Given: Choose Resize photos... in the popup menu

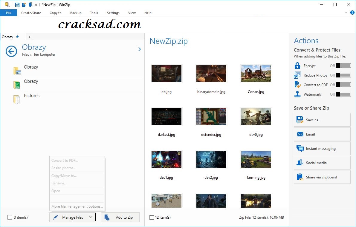Looking at the screenshot, I should coord(77,168).
